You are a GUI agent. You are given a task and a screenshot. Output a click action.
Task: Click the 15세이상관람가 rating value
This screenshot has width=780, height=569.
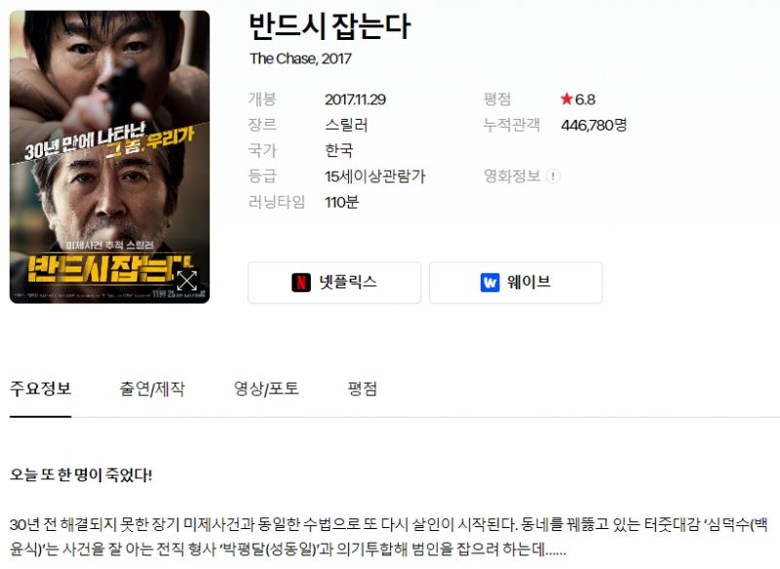pyautogui.click(x=375, y=176)
